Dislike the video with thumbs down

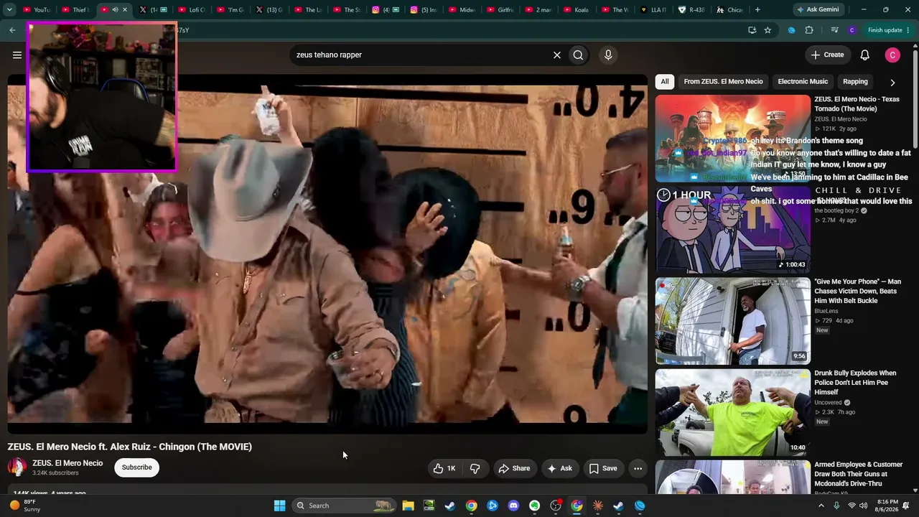[475, 468]
